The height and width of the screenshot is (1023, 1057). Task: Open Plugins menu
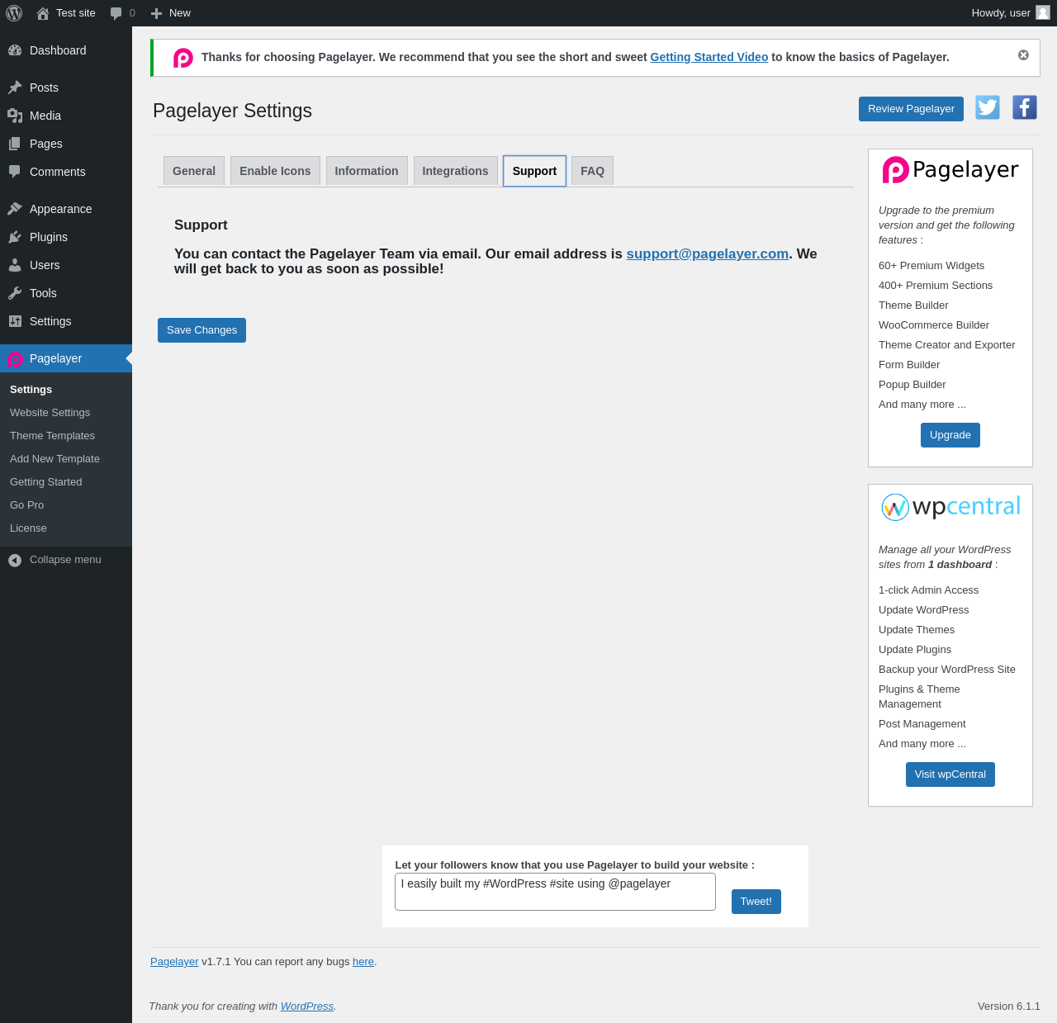[66, 237]
